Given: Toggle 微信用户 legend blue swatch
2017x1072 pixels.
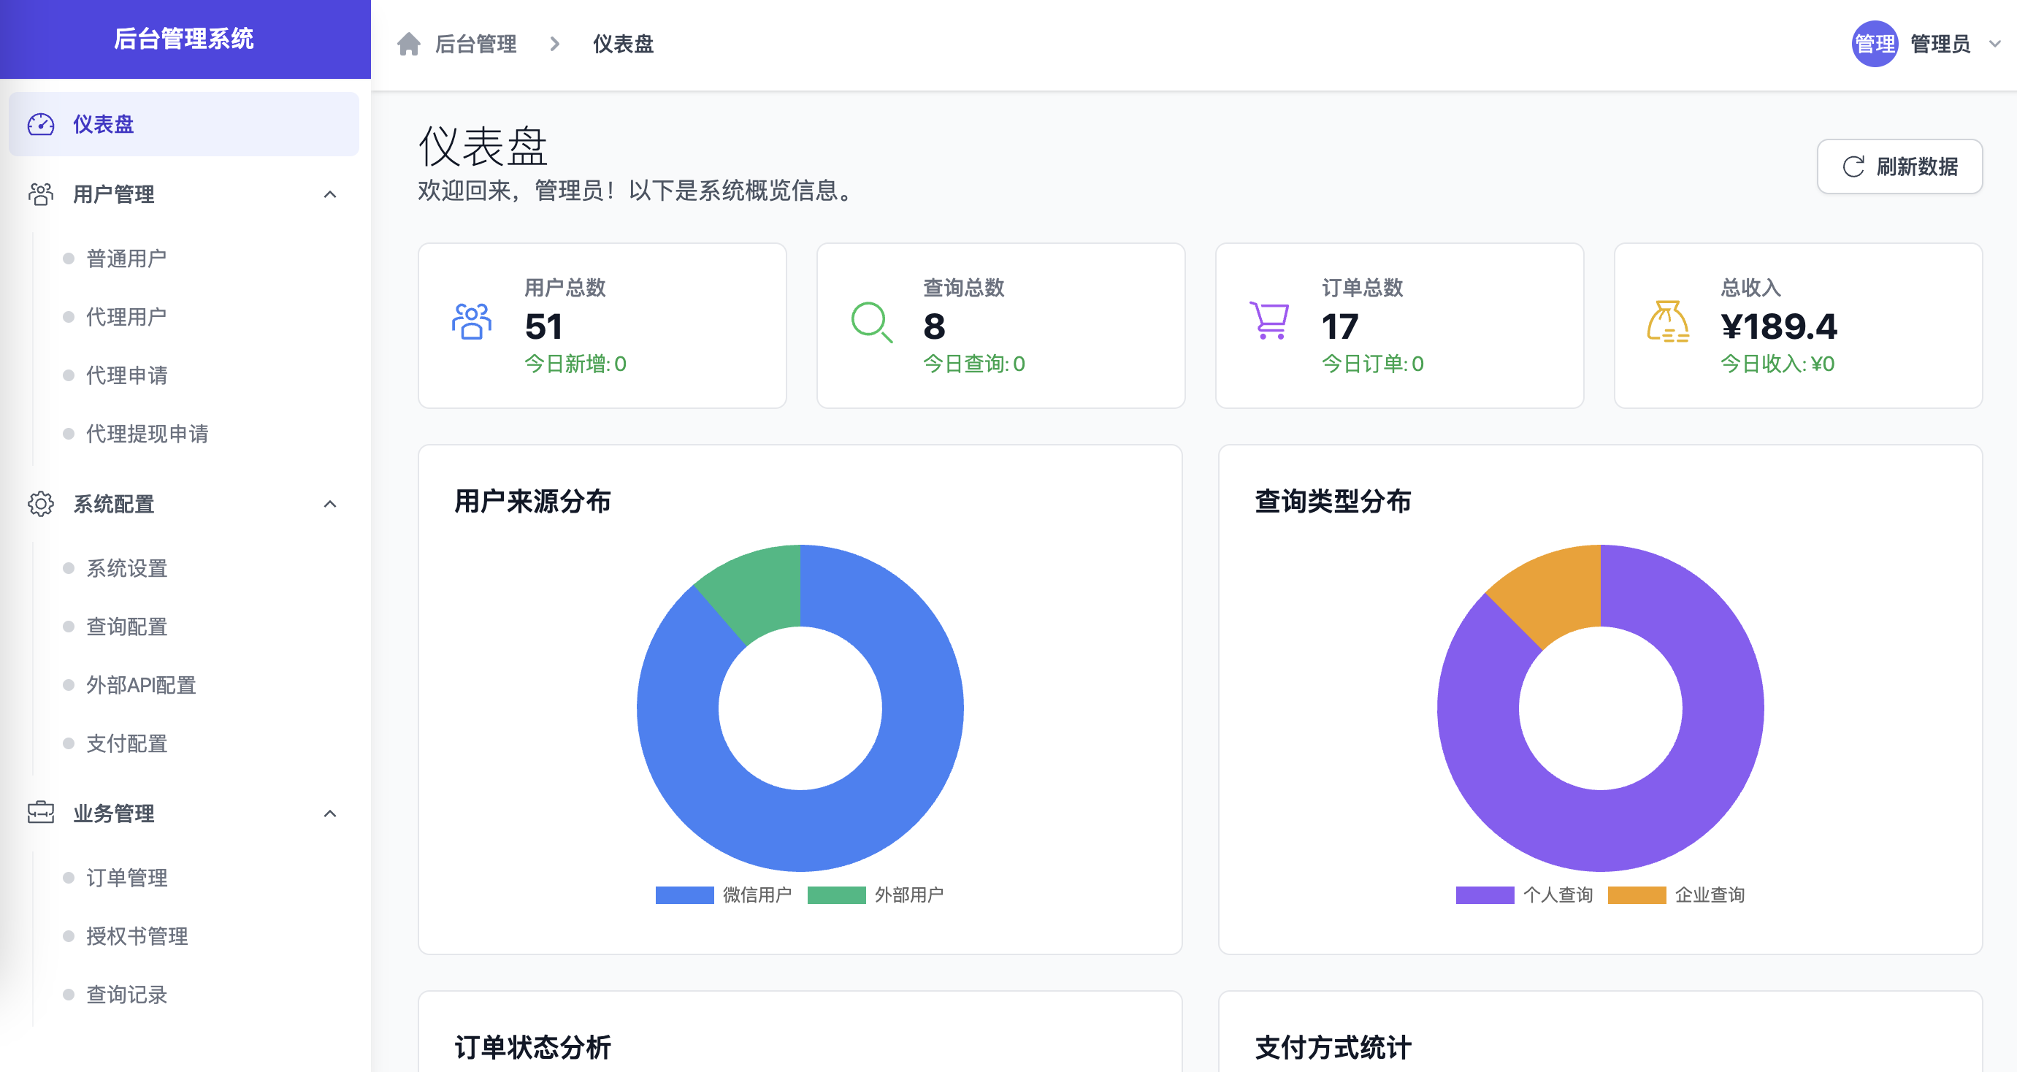Looking at the screenshot, I should [684, 895].
